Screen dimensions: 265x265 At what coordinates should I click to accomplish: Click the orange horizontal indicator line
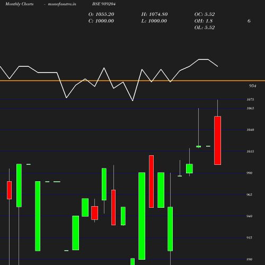[x=132, y=81]
